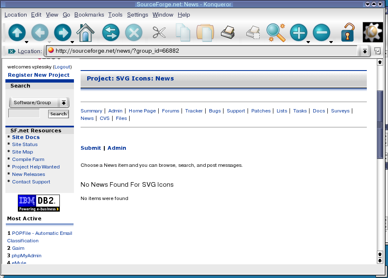Increase font size with plus icon
The height and width of the screenshot is (278, 388).
(298, 32)
